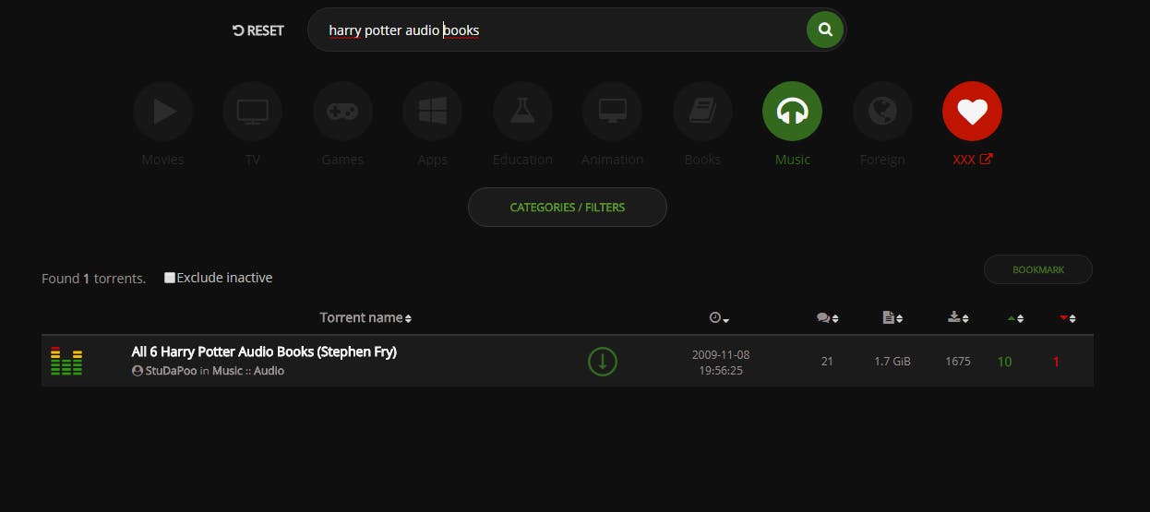The image size is (1150, 512).
Task: Select the Books category icon
Action: coord(702,112)
